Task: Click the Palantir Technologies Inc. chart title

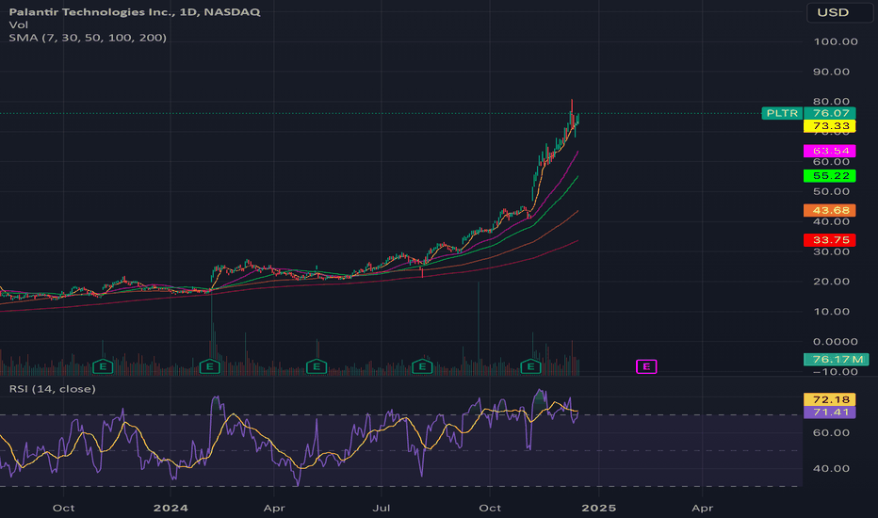Action: [135, 11]
